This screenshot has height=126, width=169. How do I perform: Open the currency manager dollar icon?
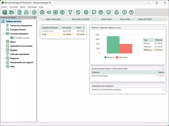(x=62, y=12)
